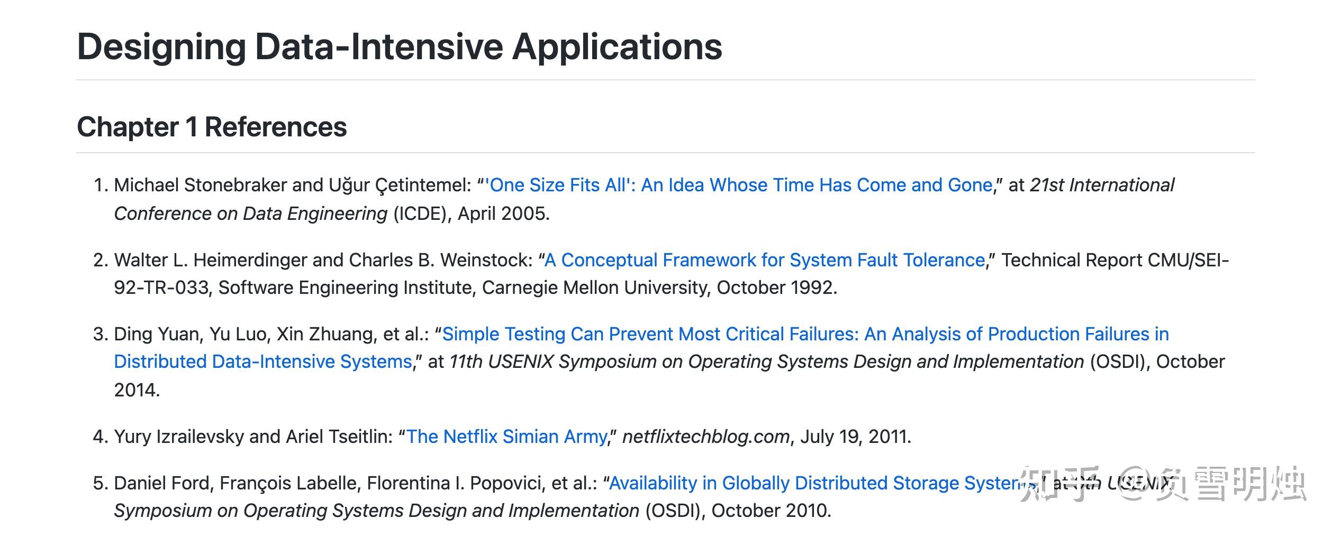
Task: Follow the Simple Testing Can Prevent Most Critical Failures link
Action: pos(805,335)
